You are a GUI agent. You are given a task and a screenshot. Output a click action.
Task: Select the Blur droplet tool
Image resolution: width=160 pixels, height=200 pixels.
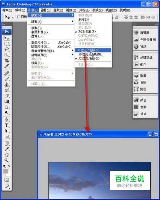pos(7,107)
